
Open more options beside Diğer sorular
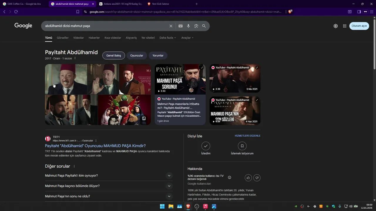tap(74, 166)
